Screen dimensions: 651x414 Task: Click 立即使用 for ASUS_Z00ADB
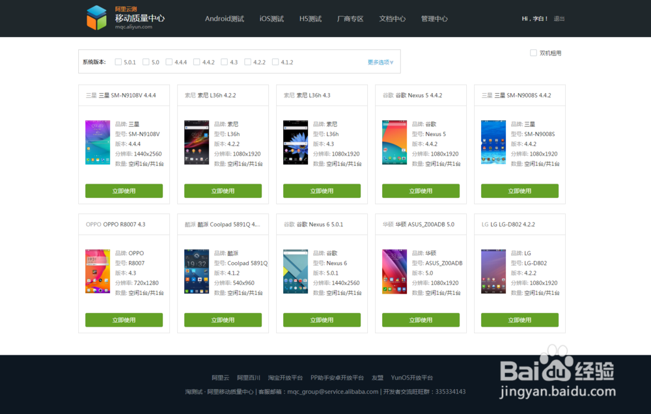[421, 320]
